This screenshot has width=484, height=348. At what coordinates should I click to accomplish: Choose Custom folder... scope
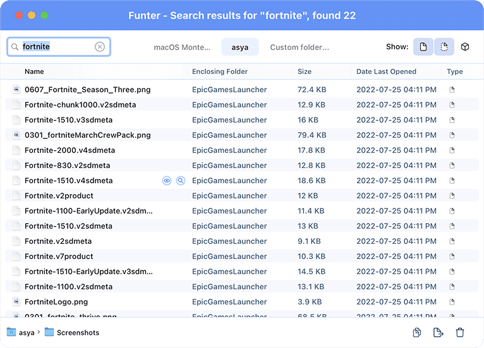pyautogui.click(x=299, y=47)
